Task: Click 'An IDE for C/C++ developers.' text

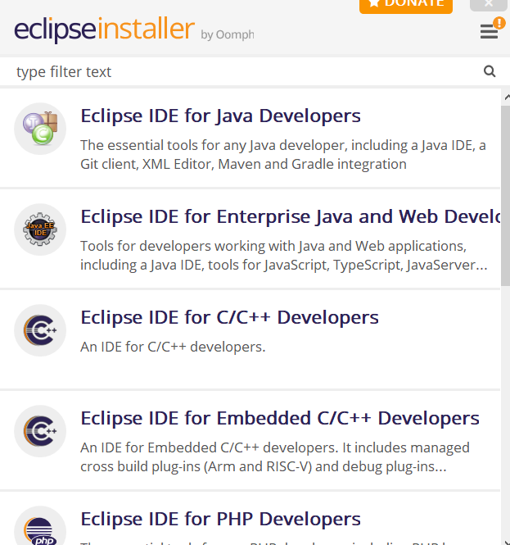Action: point(173,347)
